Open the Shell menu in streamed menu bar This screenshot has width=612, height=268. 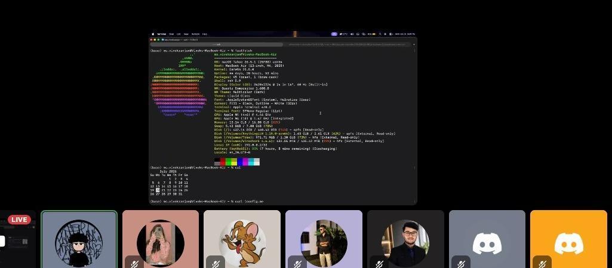pyautogui.click(x=171, y=34)
